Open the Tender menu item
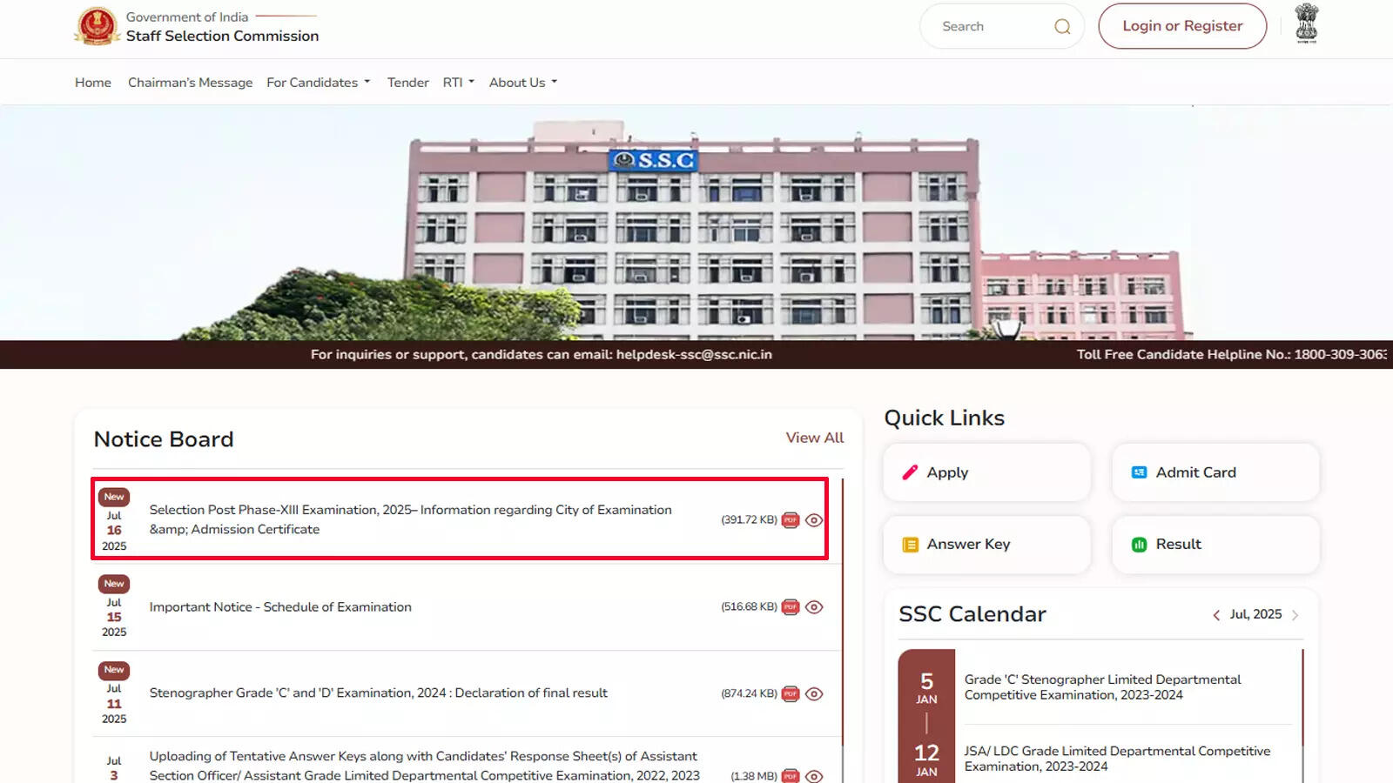The width and height of the screenshot is (1393, 783). (408, 83)
